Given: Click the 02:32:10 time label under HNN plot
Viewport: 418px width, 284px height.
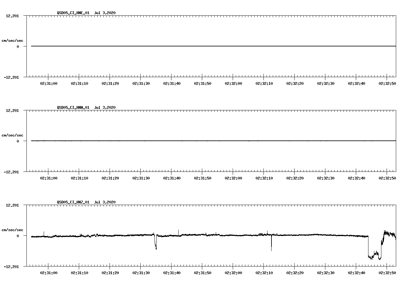Looking at the screenshot, I should click(264, 178).
